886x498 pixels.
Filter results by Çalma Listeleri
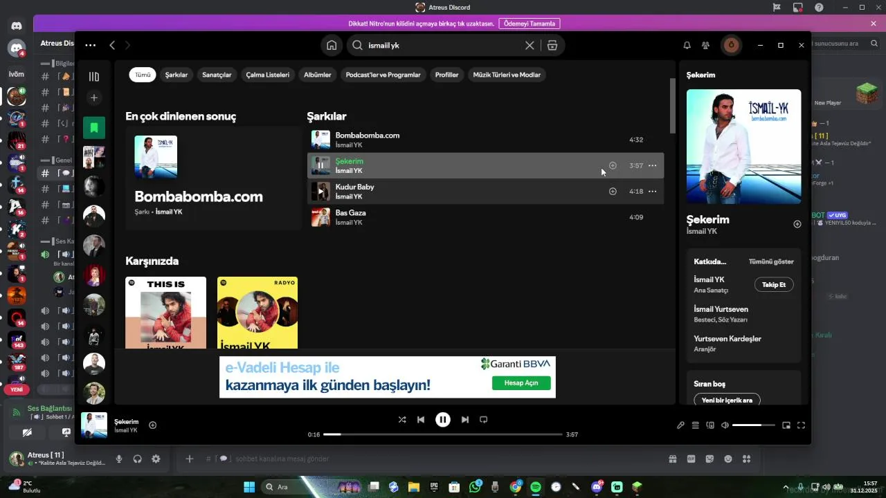pyautogui.click(x=268, y=75)
